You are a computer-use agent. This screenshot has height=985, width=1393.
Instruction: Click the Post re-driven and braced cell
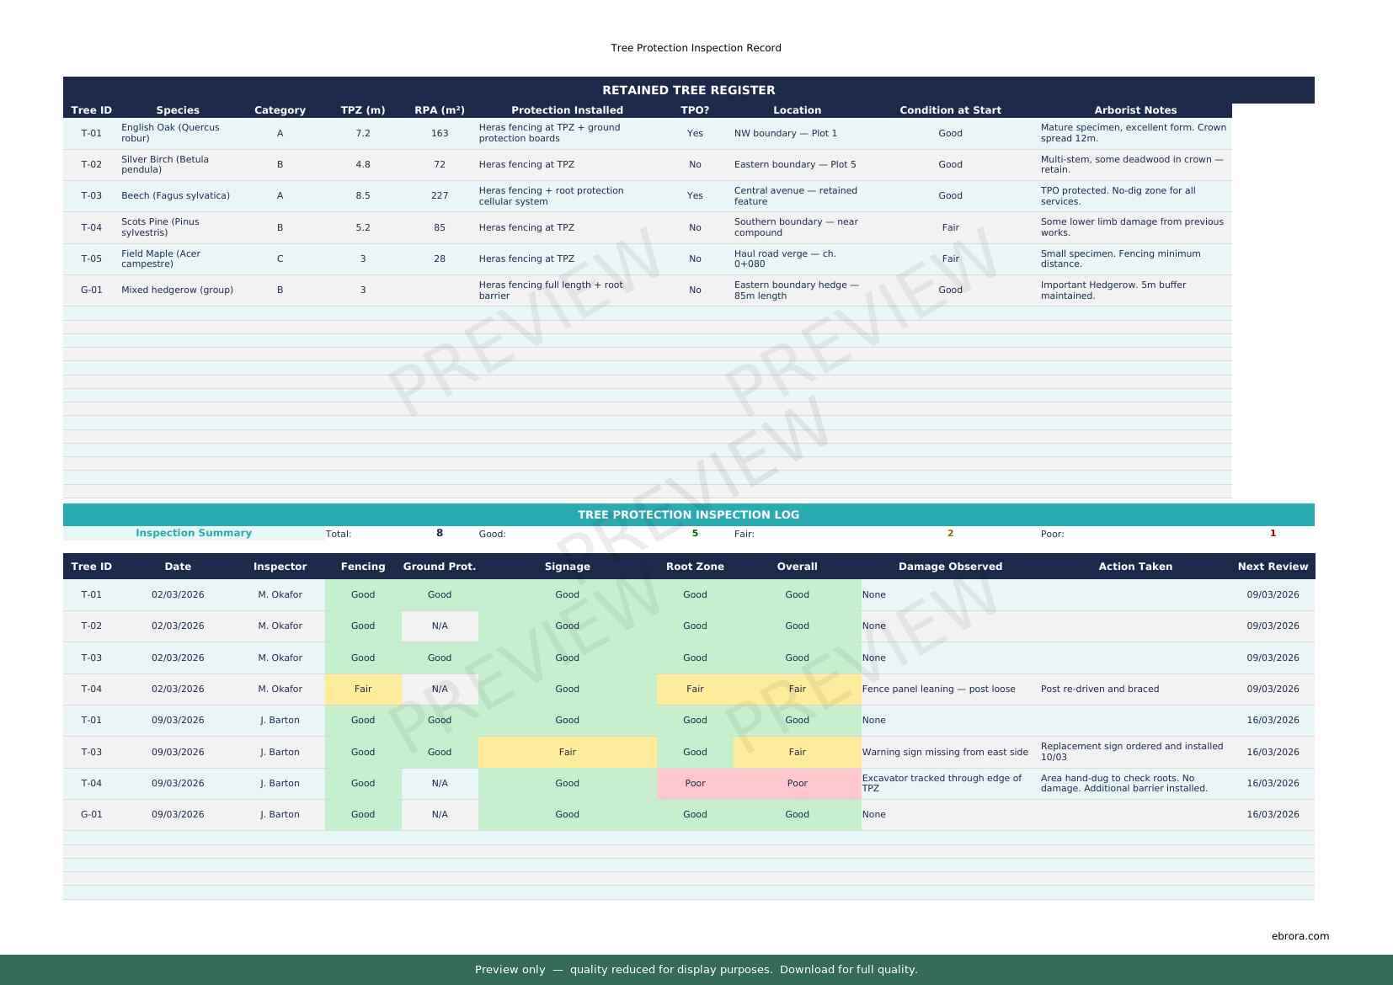tap(1099, 689)
